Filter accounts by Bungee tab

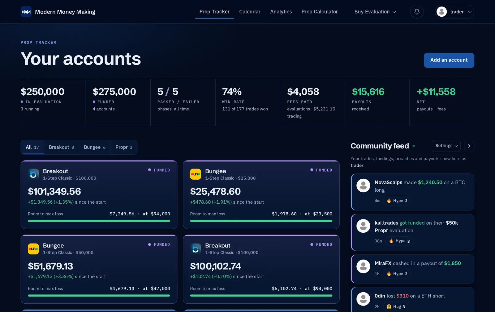[x=95, y=147]
